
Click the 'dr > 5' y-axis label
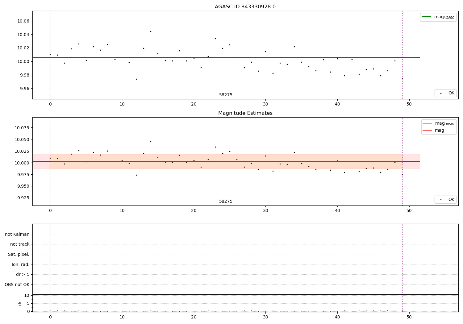[23, 274]
